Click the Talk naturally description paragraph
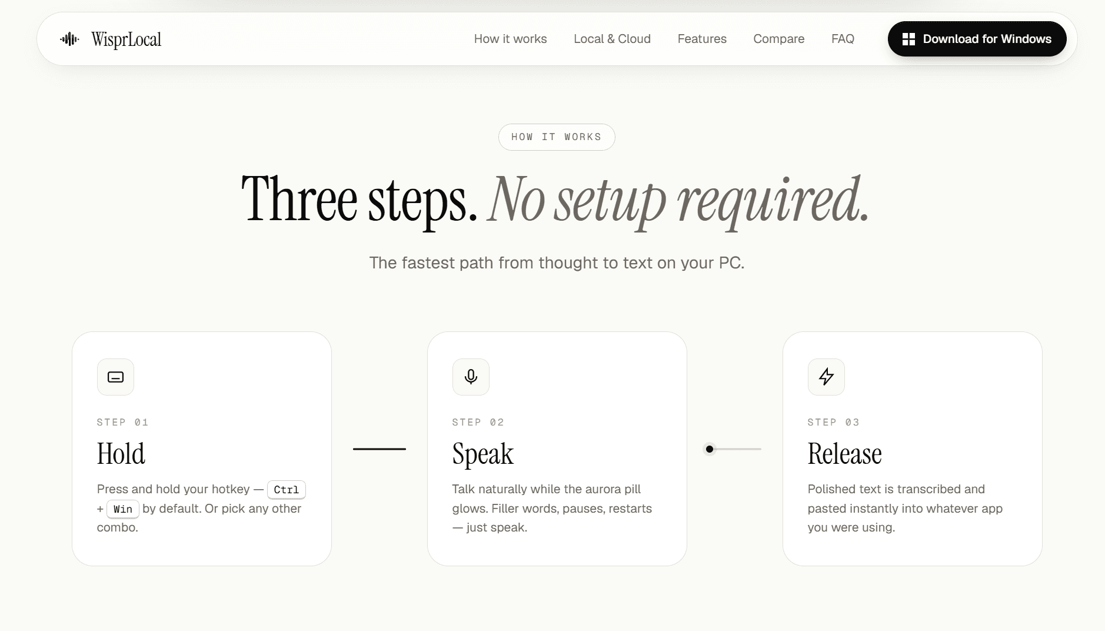The height and width of the screenshot is (631, 1105). [x=552, y=509]
